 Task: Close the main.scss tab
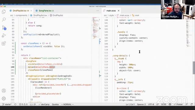(119, 11)
